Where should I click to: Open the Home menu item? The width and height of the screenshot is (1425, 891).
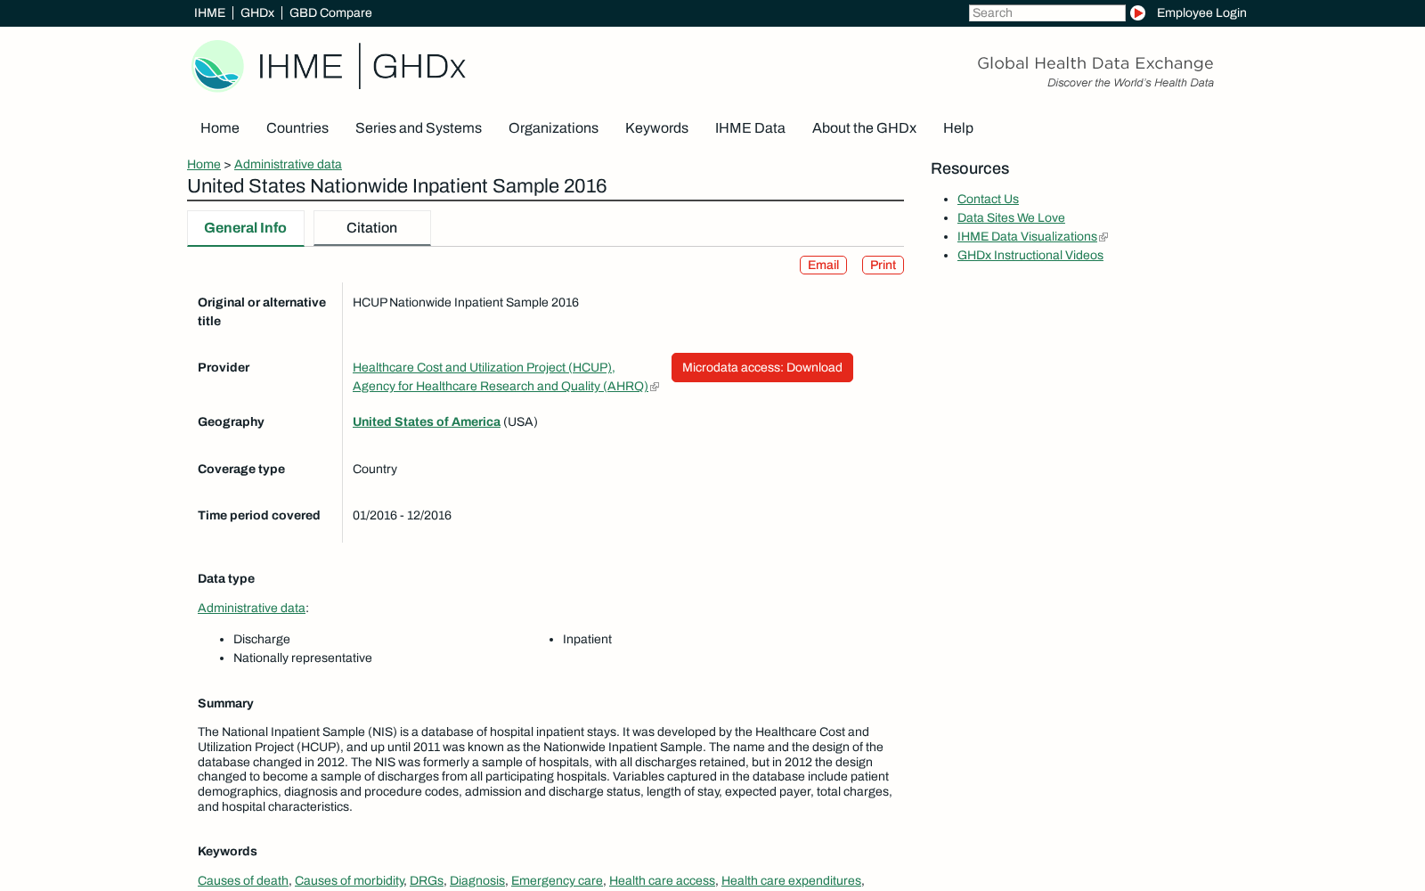click(220, 128)
